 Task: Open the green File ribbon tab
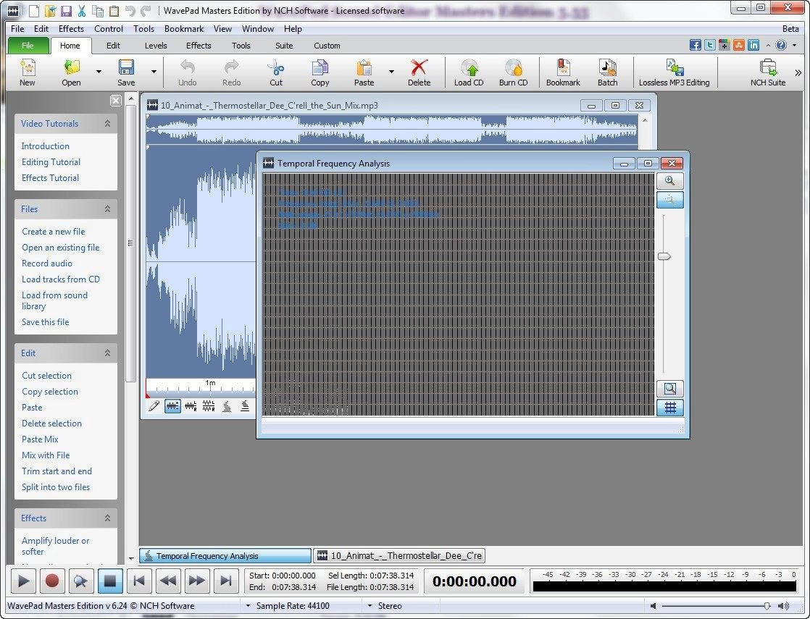(x=28, y=46)
